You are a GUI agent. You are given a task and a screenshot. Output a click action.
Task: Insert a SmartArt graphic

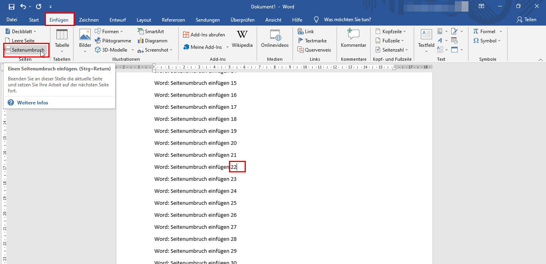(x=150, y=31)
